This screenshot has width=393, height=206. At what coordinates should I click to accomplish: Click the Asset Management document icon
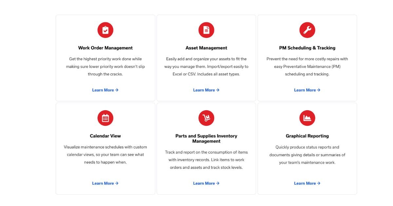(206, 30)
